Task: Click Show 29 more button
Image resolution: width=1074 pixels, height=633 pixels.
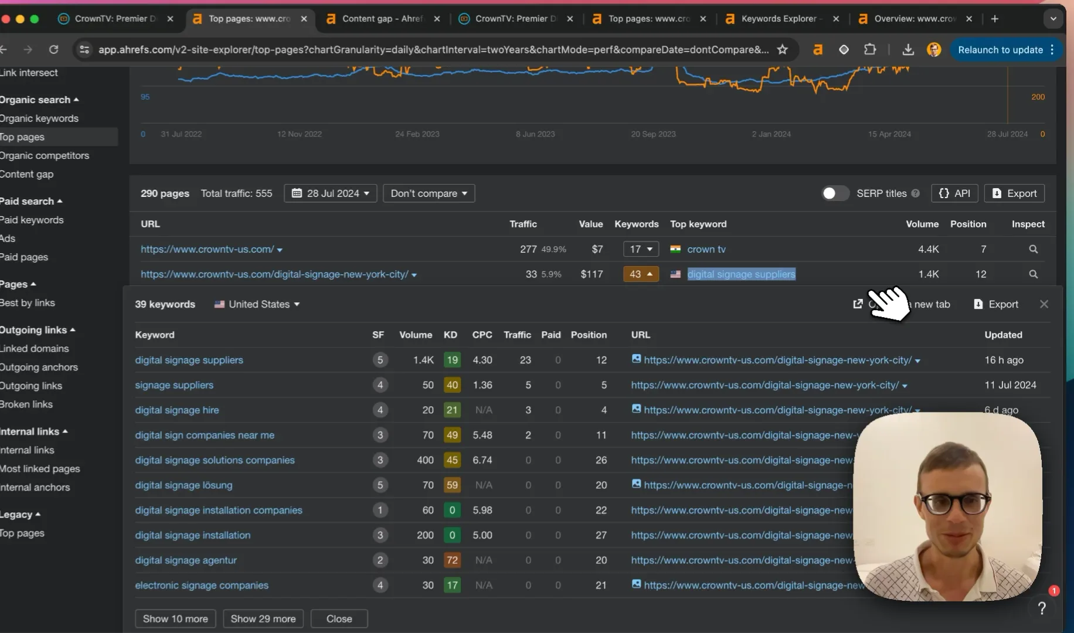Action: pos(263,619)
